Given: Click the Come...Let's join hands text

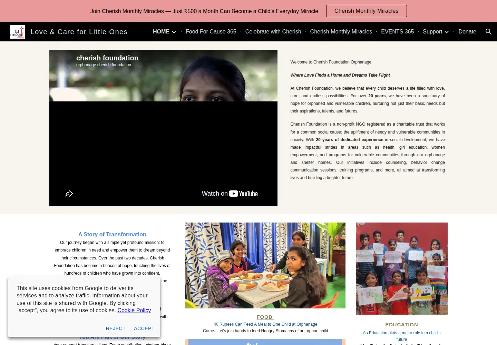Looking at the screenshot, I should pyautogui.click(x=265, y=331).
